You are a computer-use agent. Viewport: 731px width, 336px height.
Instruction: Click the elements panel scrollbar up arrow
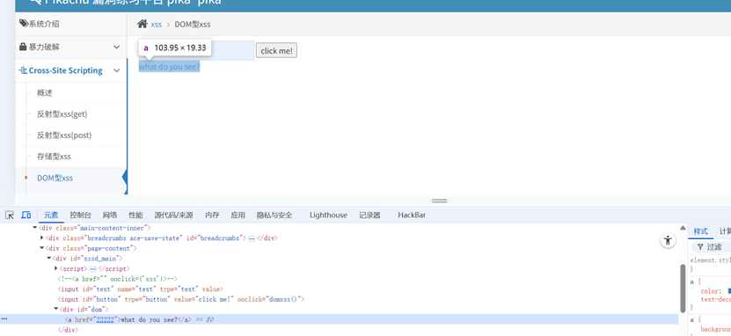(x=683, y=228)
